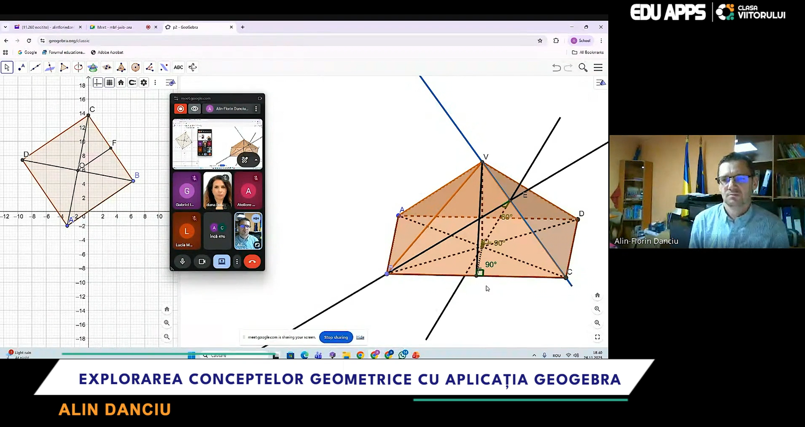805x427 pixels.
Task: Open the shared screen thumbnail in Meet
Action: tap(217, 144)
